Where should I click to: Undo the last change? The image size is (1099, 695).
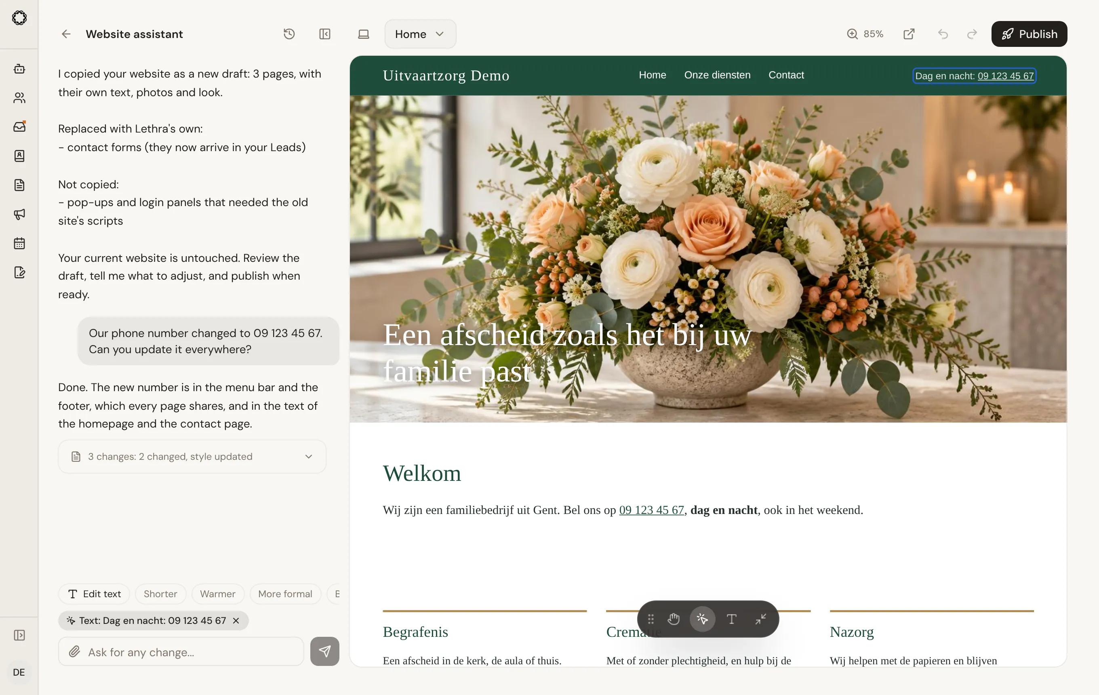pos(943,34)
